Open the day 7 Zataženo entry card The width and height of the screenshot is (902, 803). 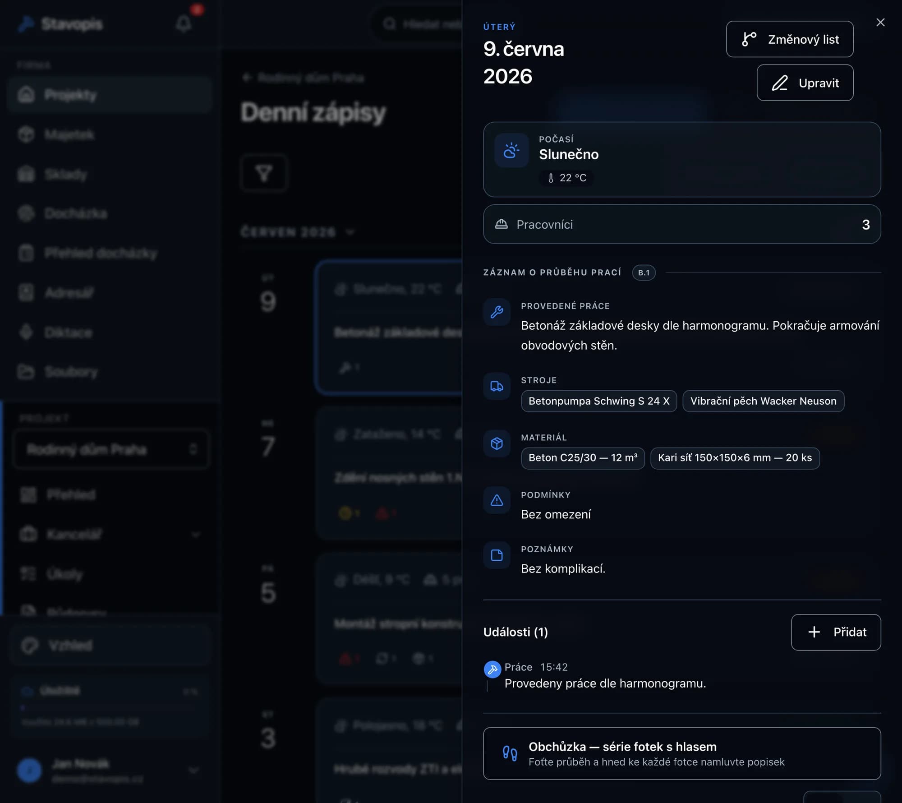click(x=389, y=473)
